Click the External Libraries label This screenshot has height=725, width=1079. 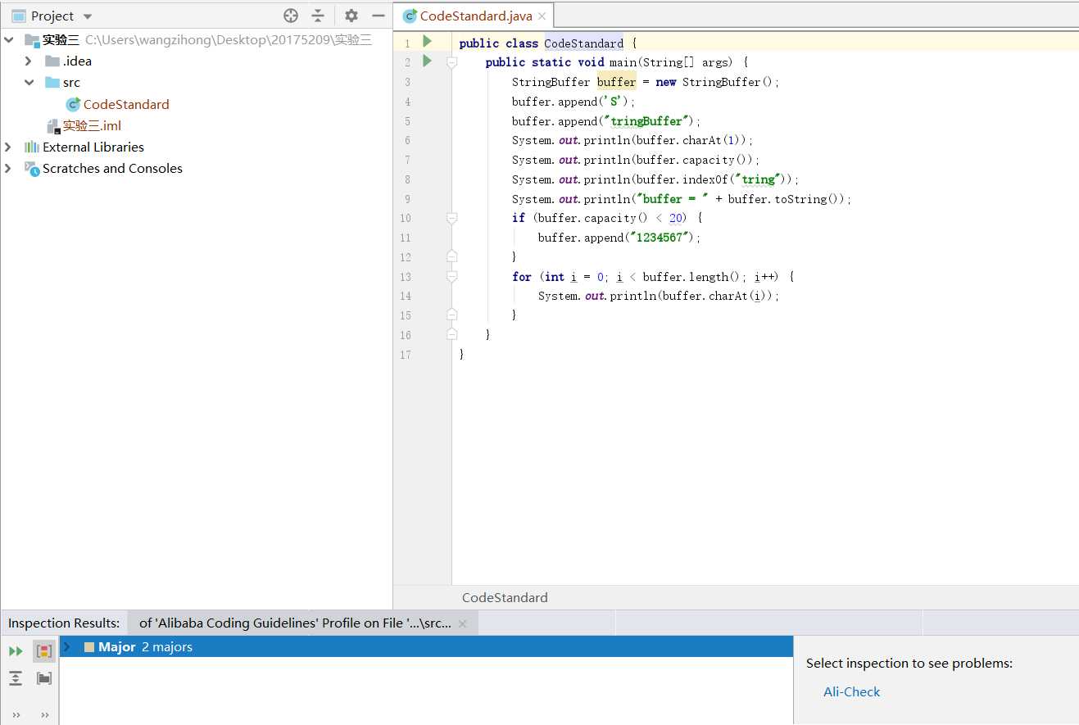coord(93,147)
